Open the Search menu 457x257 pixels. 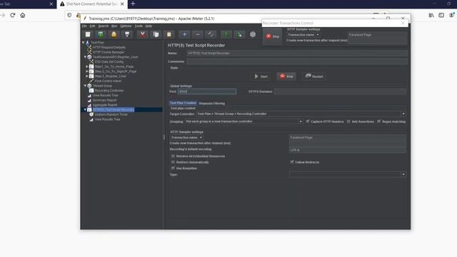pyautogui.click(x=103, y=26)
